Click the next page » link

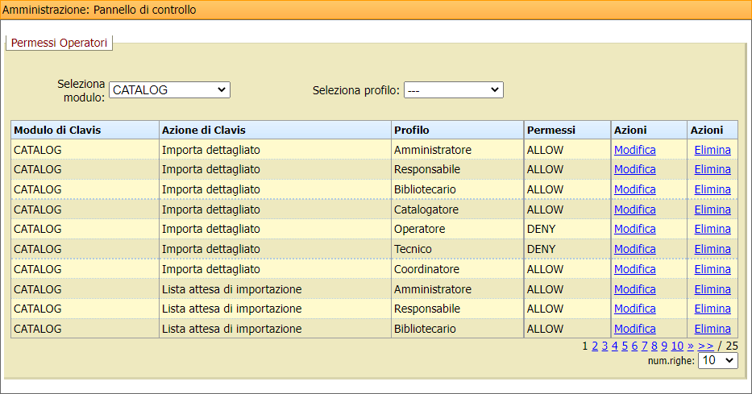coord(690,346)
